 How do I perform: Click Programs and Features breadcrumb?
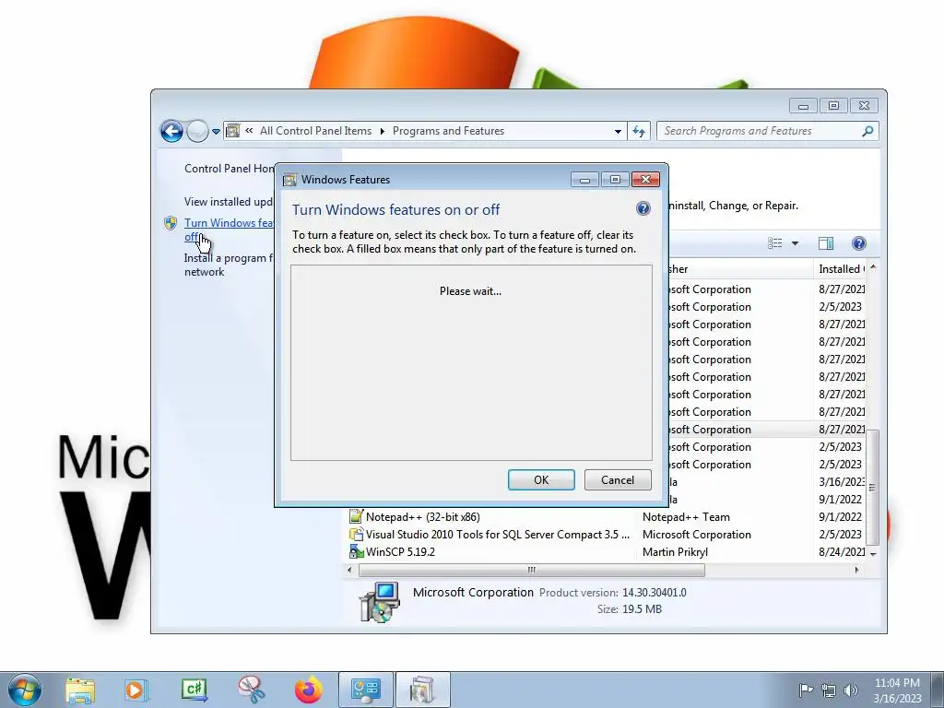[x=449, y=131]
